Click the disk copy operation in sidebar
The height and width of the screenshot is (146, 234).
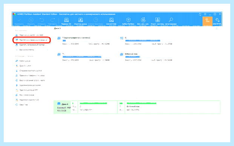[x=23, y=61]
